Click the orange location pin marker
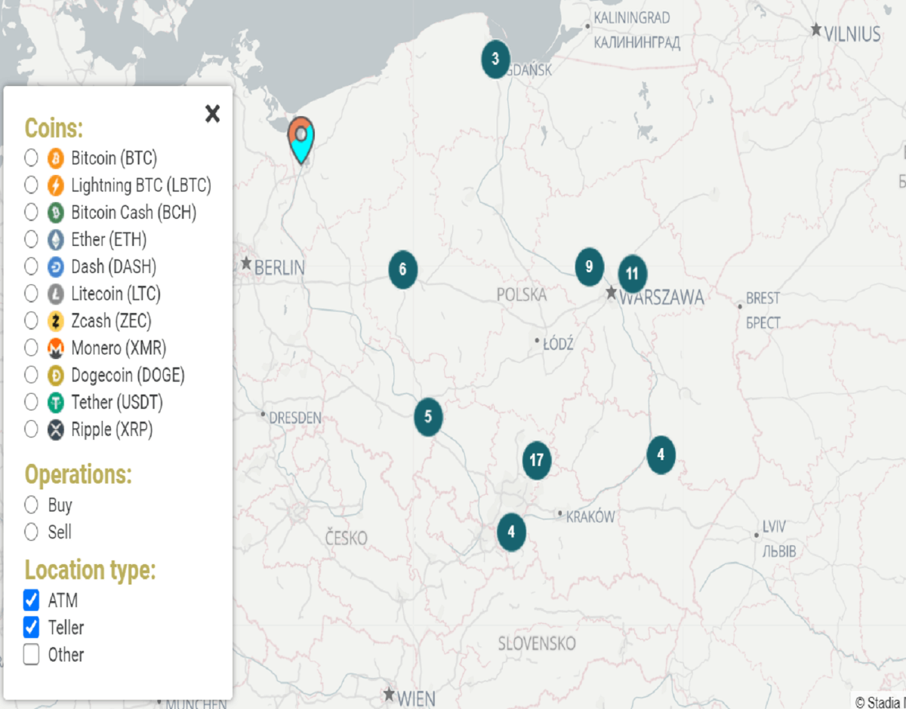 click(301, 140)
